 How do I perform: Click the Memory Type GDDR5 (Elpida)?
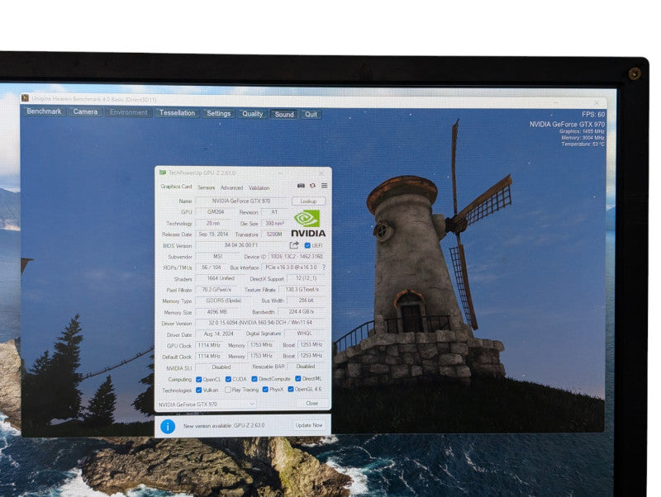click(223, 301)
